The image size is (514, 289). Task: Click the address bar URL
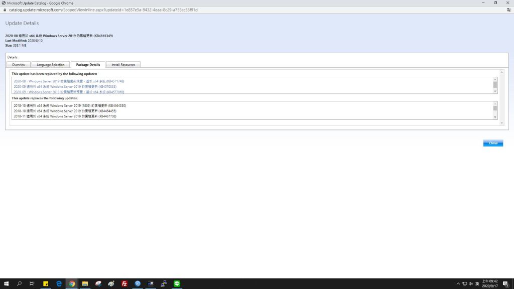100,10
